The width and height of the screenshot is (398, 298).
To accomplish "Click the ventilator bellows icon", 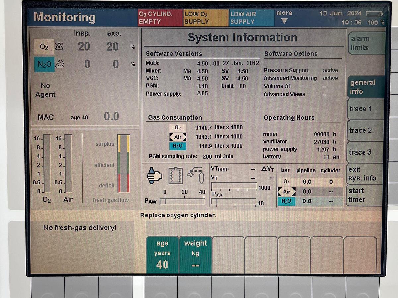I will click(x=175, y=175).
